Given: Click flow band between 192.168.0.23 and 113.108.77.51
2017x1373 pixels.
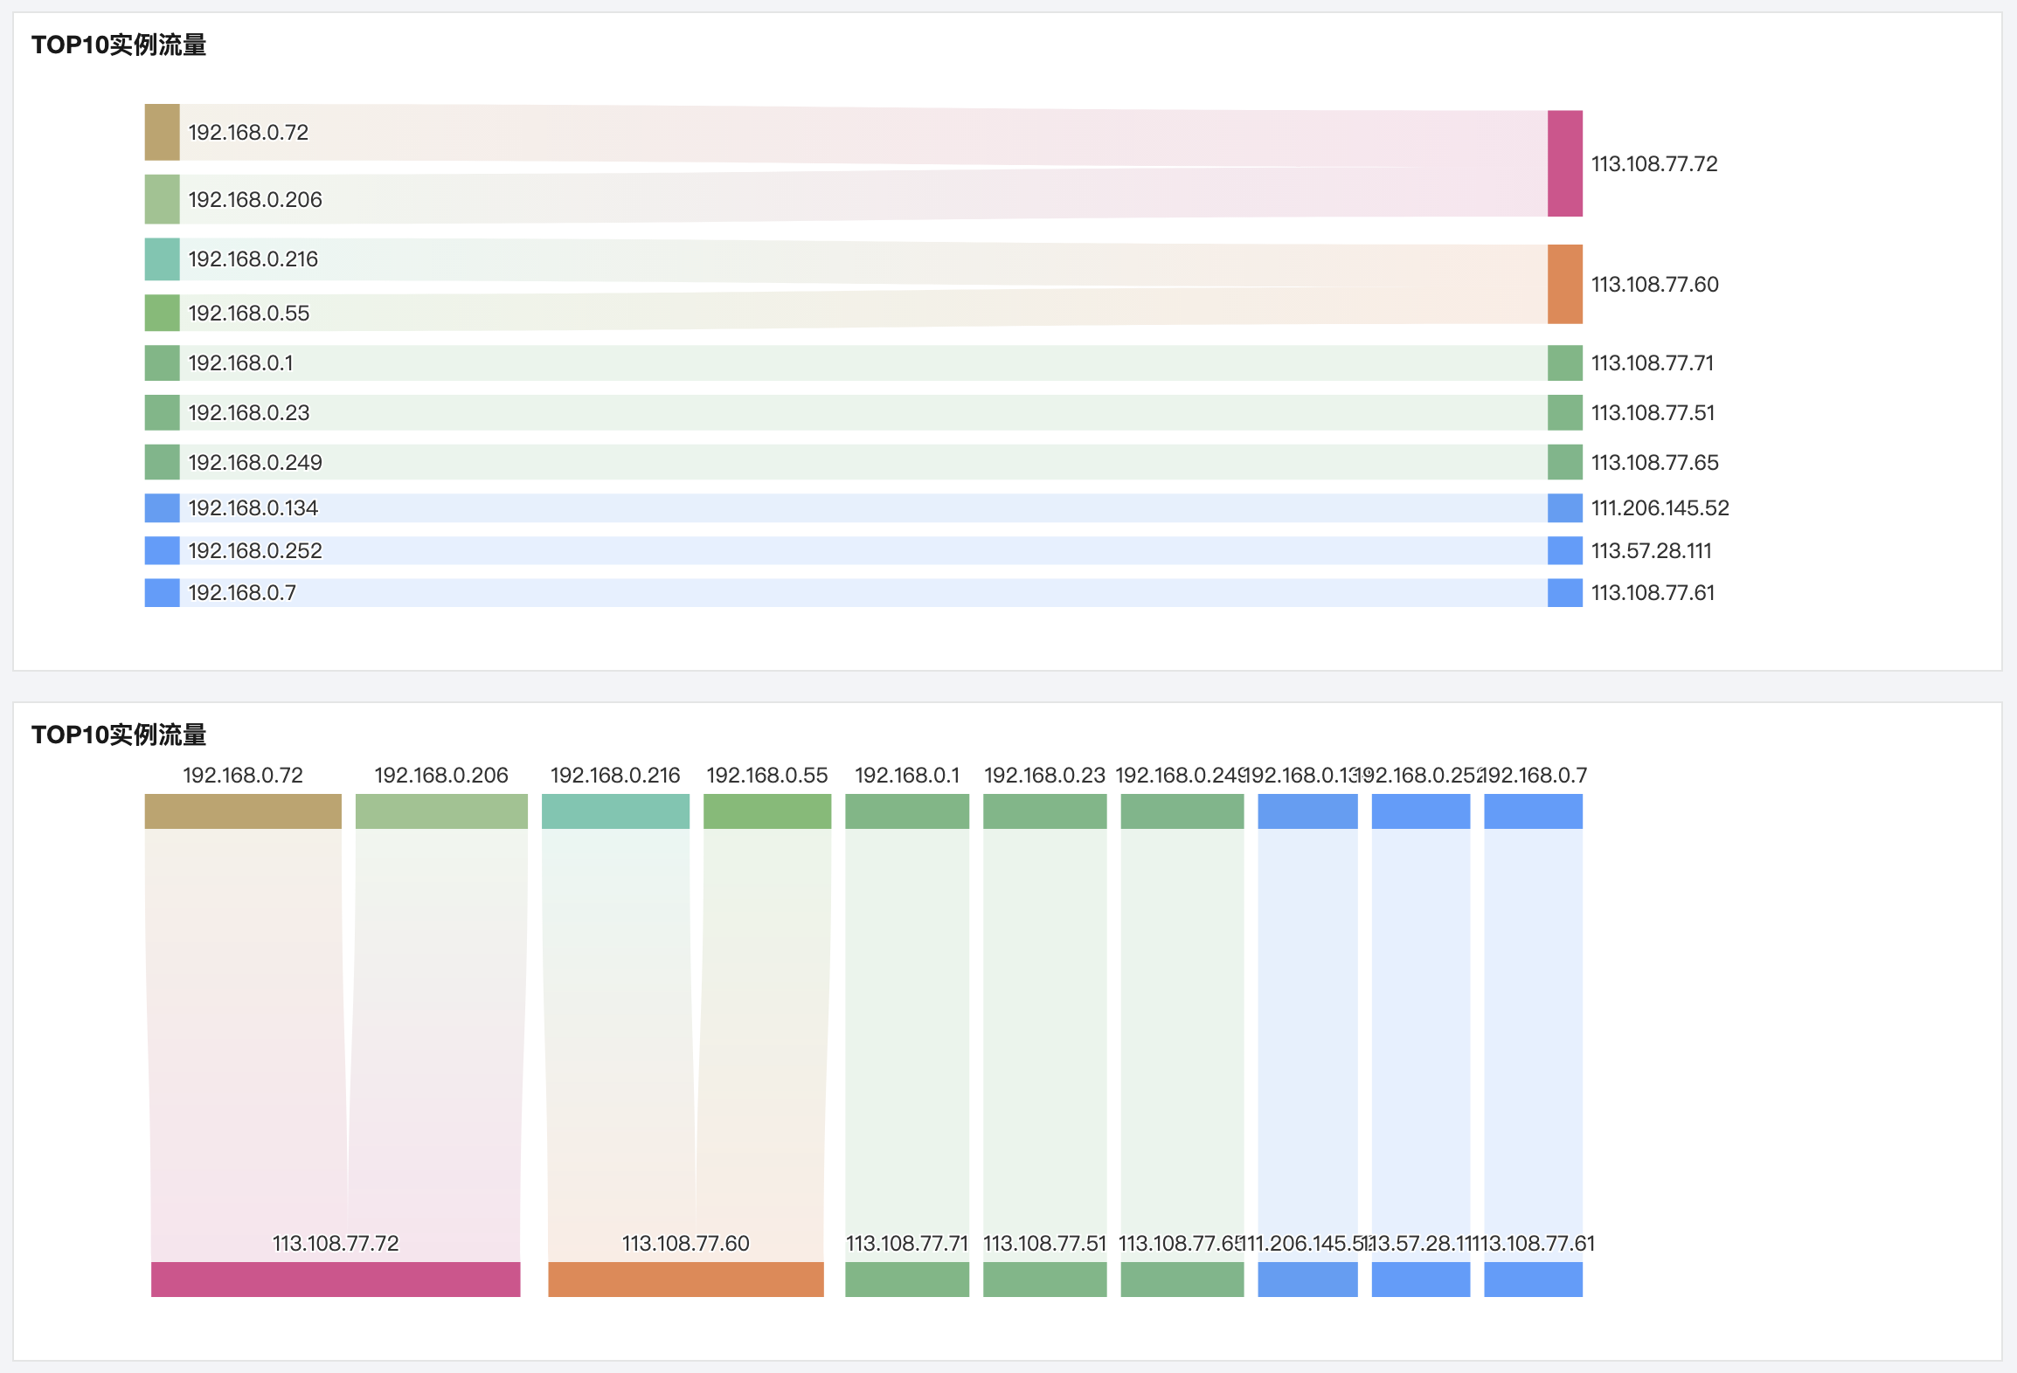Looking at the screenshot, I should (874, 412).
